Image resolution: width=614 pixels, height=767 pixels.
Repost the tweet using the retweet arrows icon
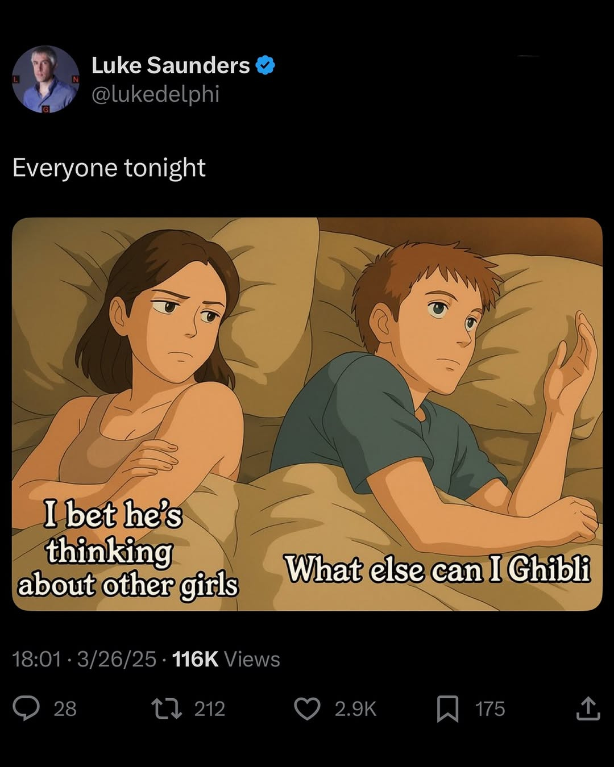pos(166,708)
